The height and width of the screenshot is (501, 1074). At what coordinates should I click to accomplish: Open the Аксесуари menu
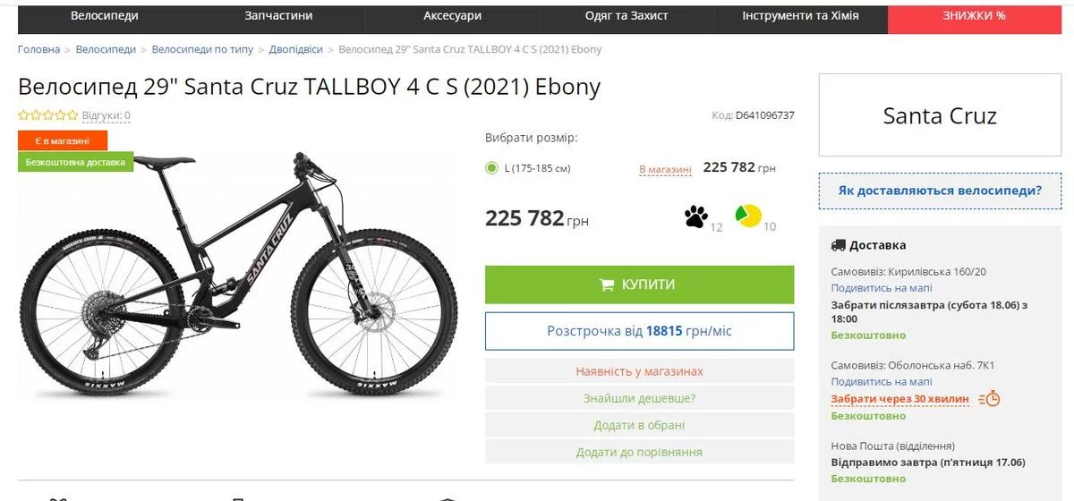(452, 16)
